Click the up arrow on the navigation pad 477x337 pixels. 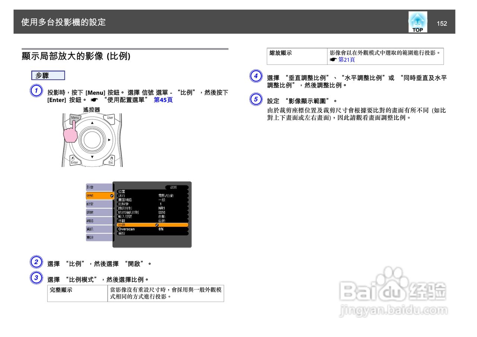(92, 123)
